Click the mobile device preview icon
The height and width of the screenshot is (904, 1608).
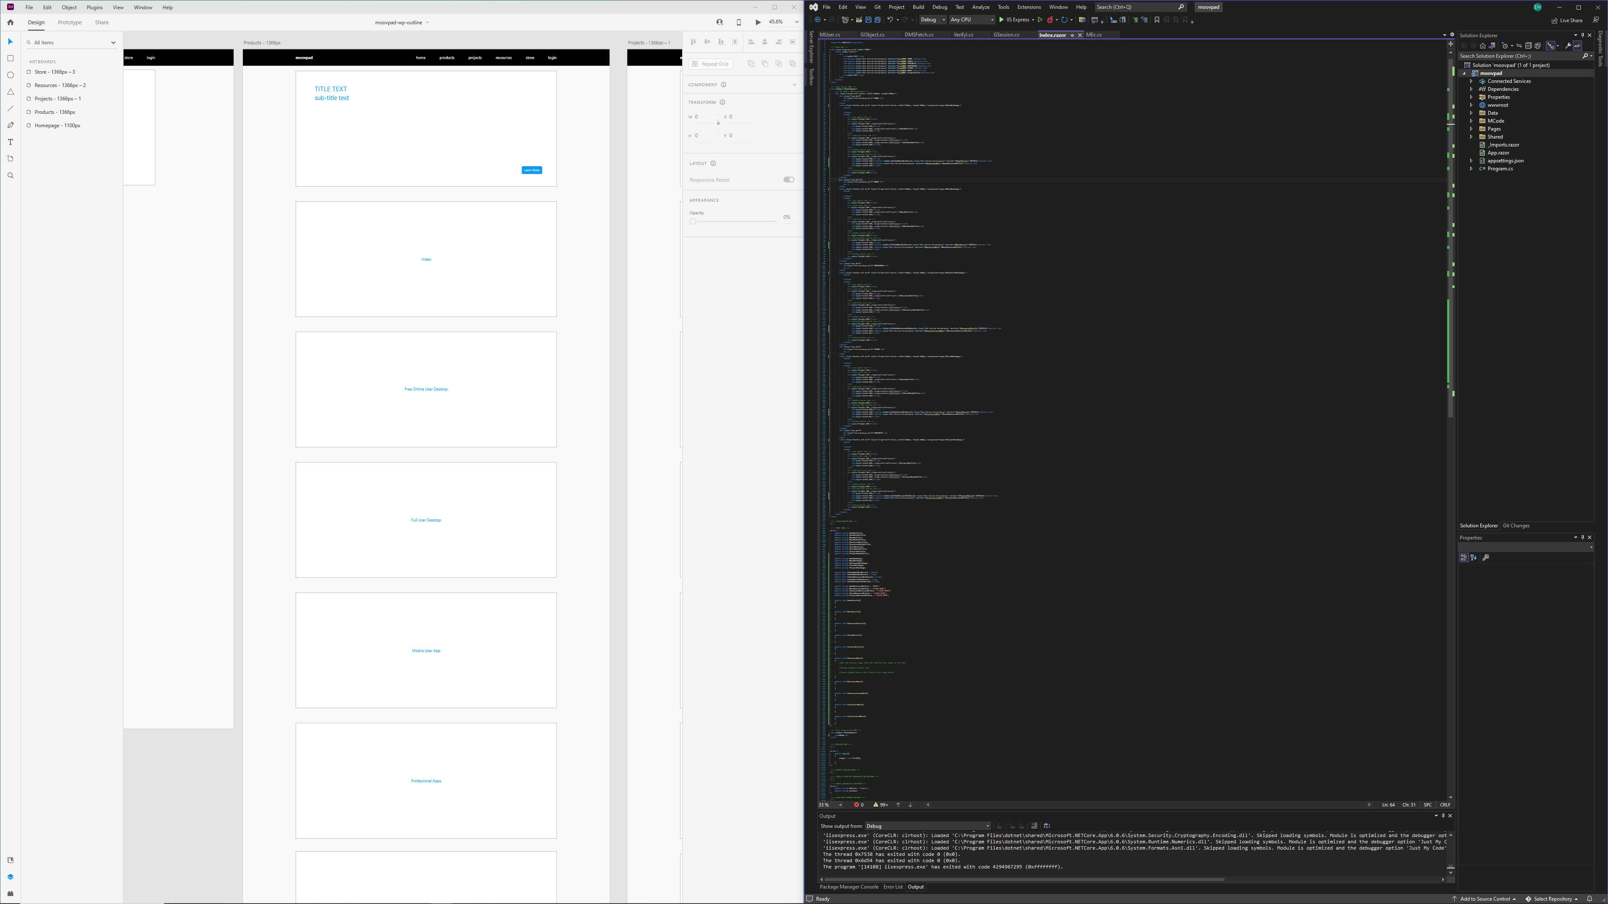(738, 23)
